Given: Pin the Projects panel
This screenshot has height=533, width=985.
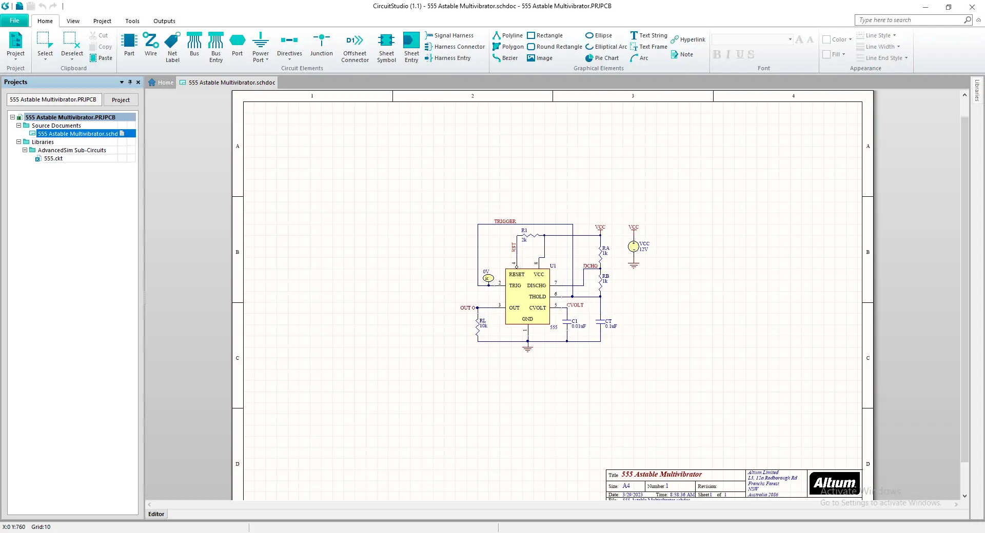Looking at the screenshot, I should click(x=130, y=82).
